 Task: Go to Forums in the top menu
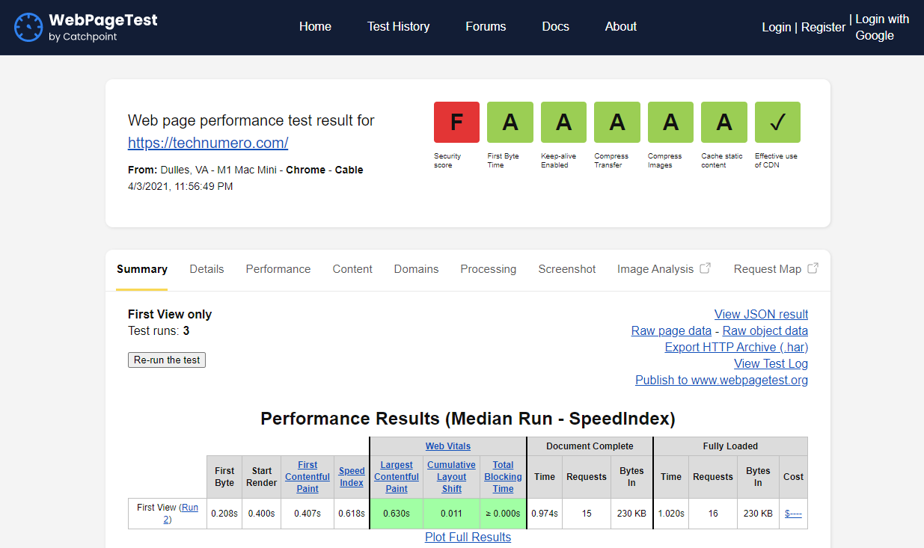pyautogui.click(x=486, y=26)
